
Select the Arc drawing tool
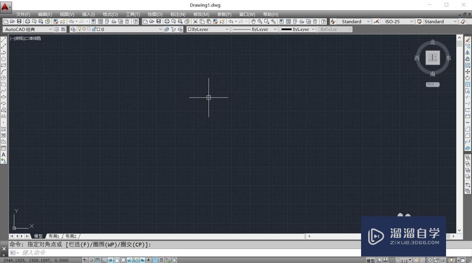[x=4, y=72]
